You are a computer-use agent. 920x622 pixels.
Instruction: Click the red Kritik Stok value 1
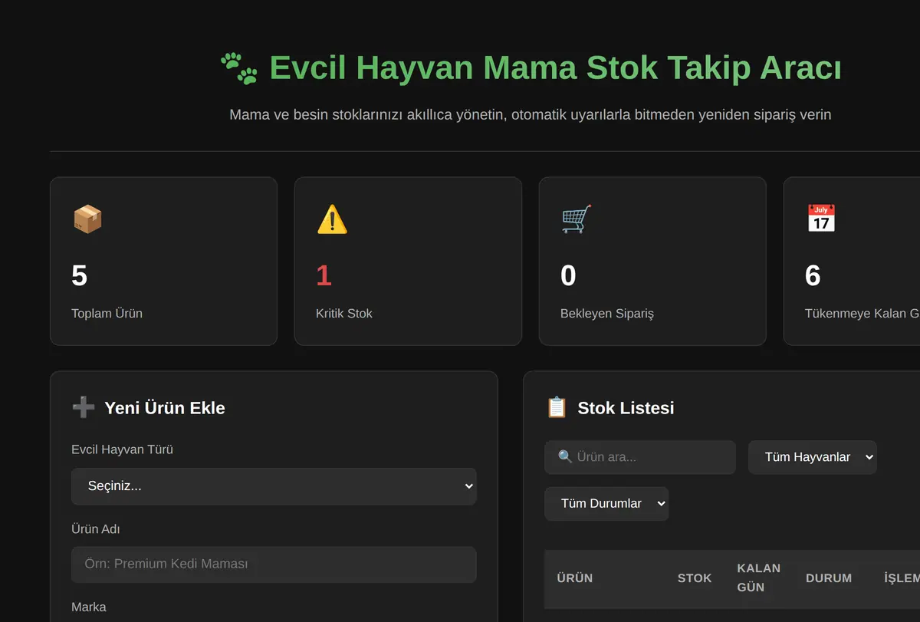pos(324,275)
